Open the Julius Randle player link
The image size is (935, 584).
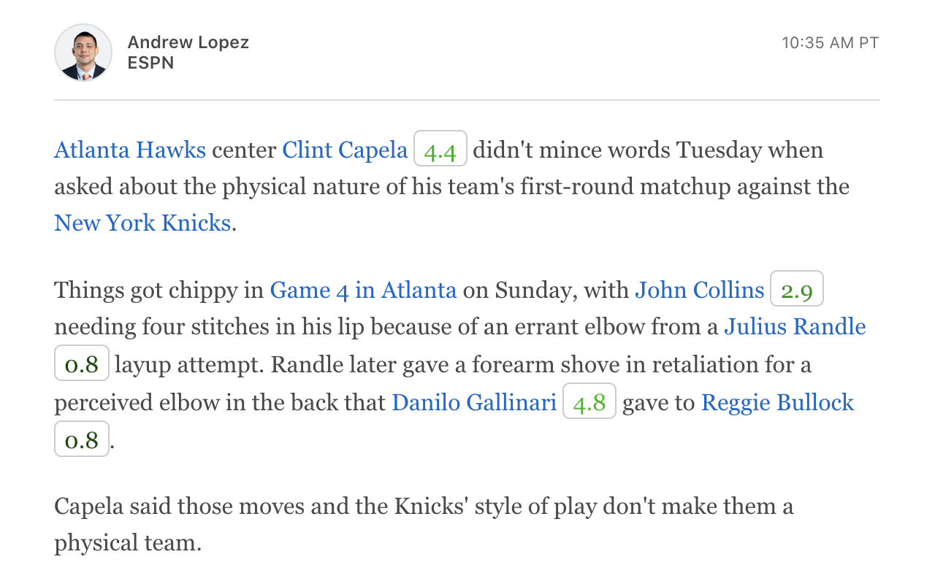pyautogui.click(x=795, y=327)
